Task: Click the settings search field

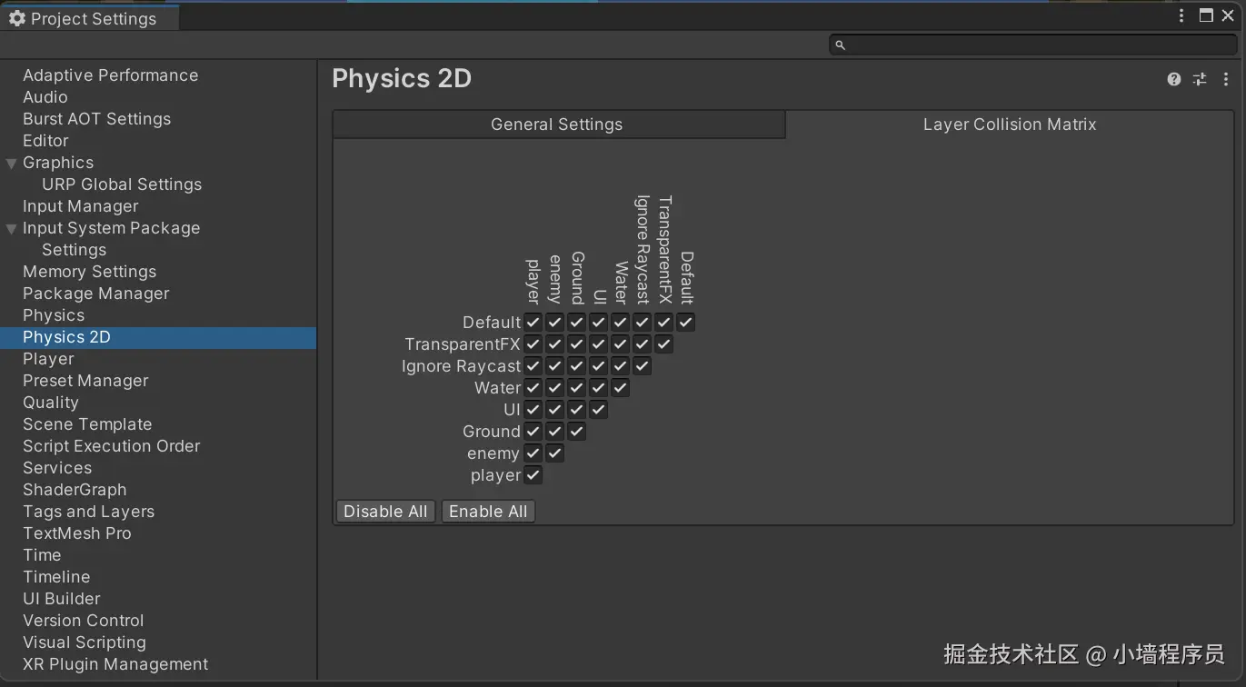Action: [1036, 45]
